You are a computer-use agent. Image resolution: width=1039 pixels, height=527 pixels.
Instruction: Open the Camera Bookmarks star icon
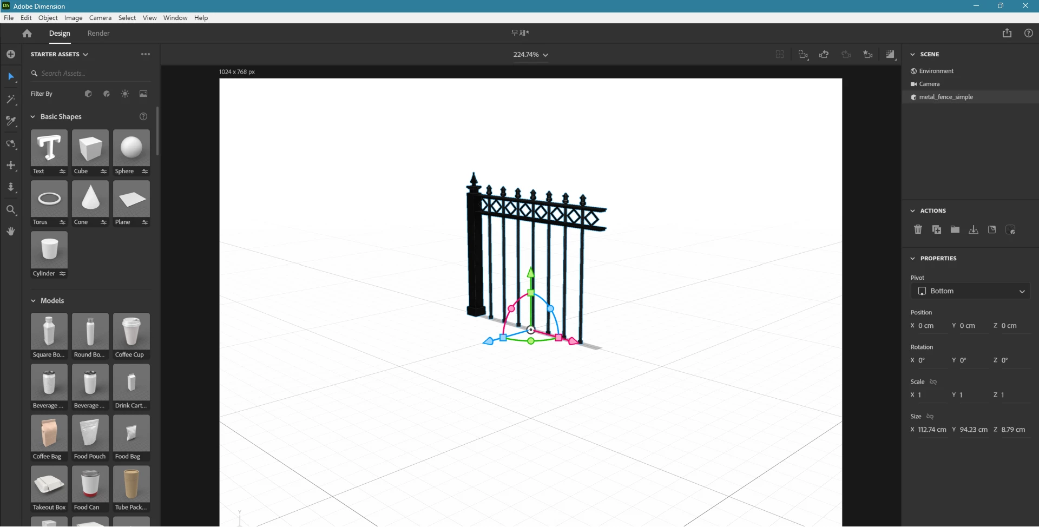868,55
